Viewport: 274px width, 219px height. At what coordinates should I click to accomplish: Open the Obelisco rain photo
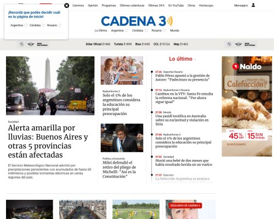point(50,86)
